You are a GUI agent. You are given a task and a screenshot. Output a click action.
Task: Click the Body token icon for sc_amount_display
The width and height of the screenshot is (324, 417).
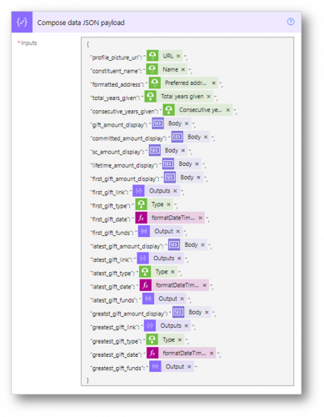coord(154,150)
